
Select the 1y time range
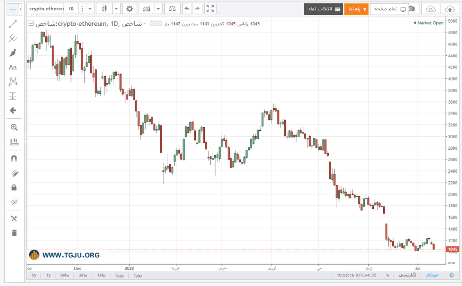point(48,275)
